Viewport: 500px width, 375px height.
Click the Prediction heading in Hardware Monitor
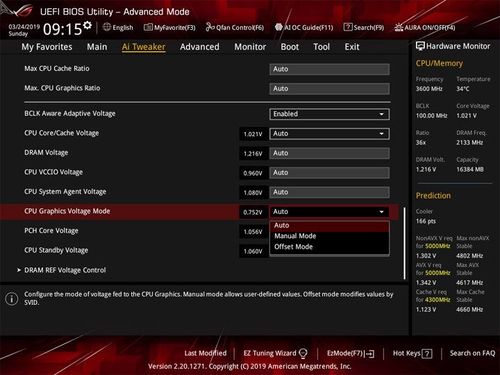tap(433, 195)
